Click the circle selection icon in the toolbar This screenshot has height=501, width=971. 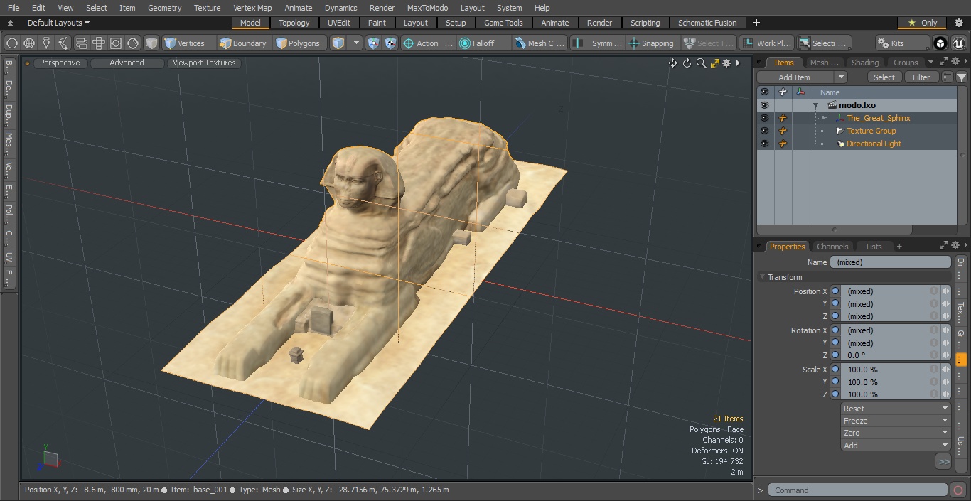tap(11, 43)
